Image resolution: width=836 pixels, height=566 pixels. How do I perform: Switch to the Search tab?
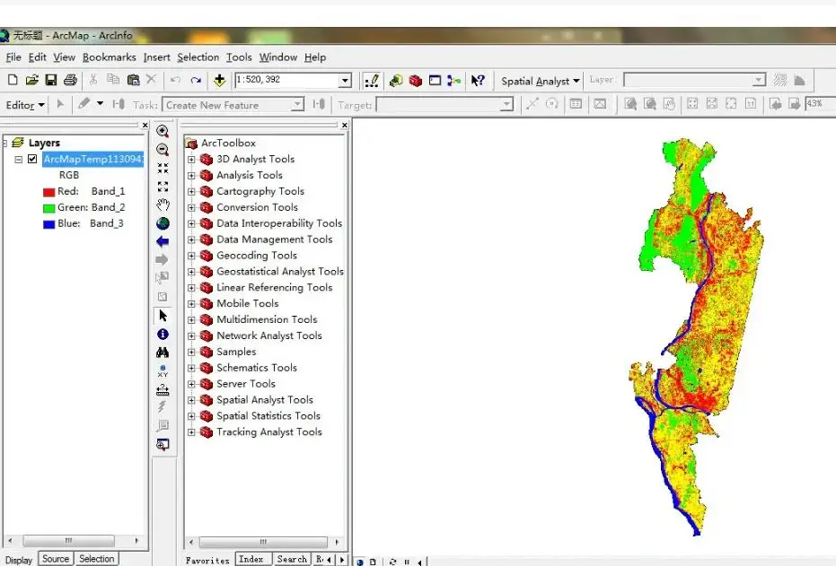tap(292, 558)
